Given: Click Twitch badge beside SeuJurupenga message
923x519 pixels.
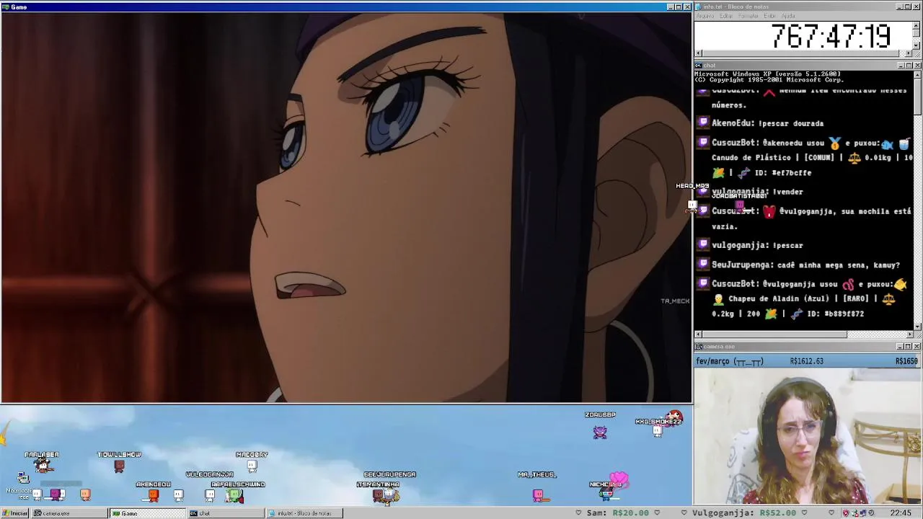Looking at the screenshot, I should point(702,265).
